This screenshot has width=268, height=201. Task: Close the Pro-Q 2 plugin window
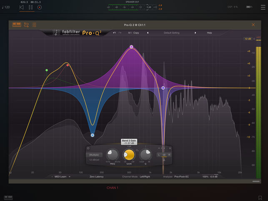[x=253, y=25]
